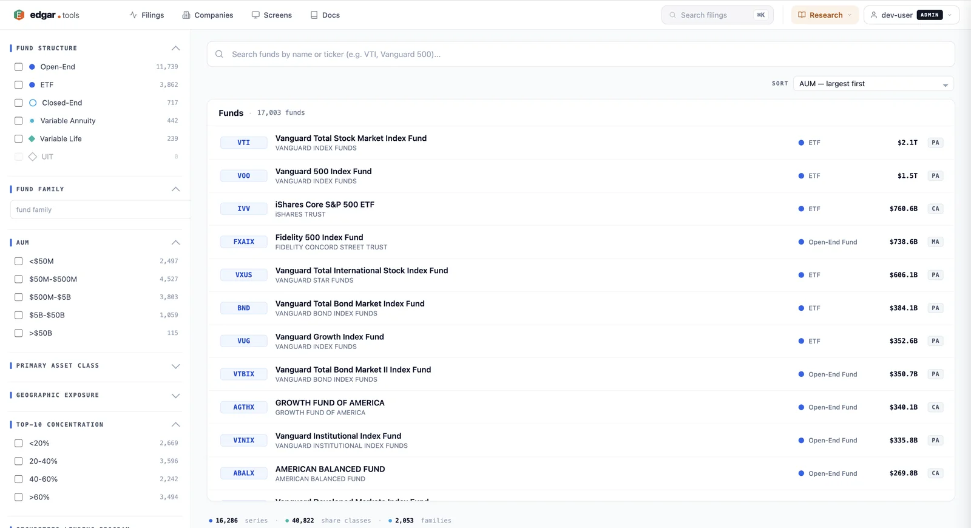Check the <20% concentration filter
The image size is (971, 528).
(19, 444)
